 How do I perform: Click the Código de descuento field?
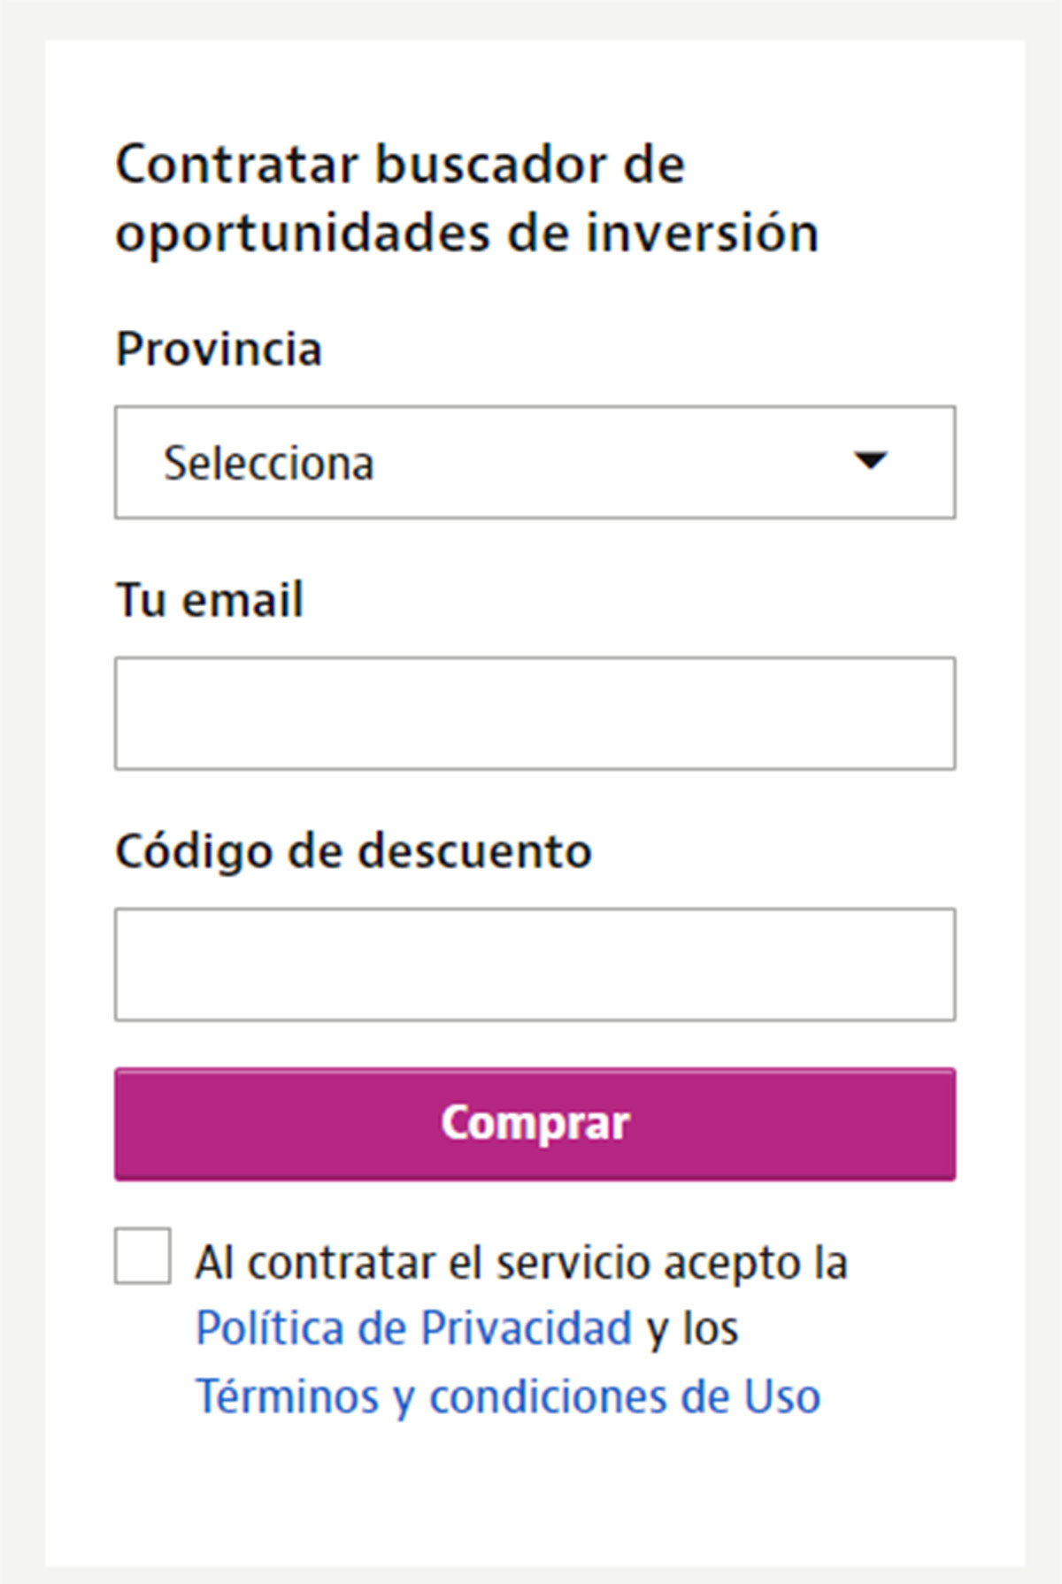[535, 965]
